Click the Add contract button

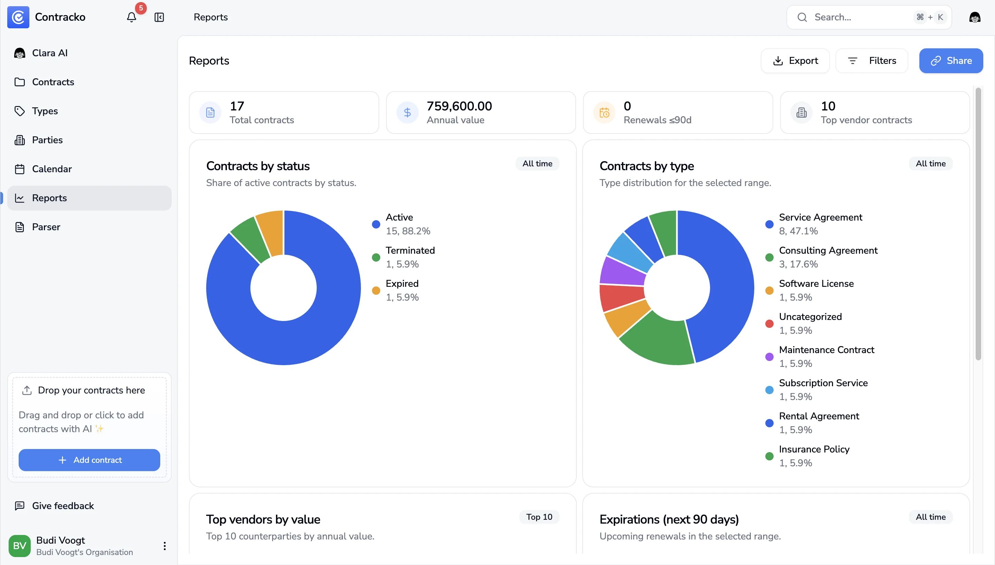click(89, 460)
